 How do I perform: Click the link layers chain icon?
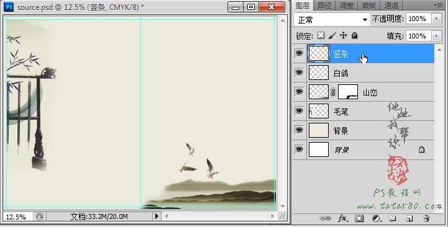tap(325, 218)
